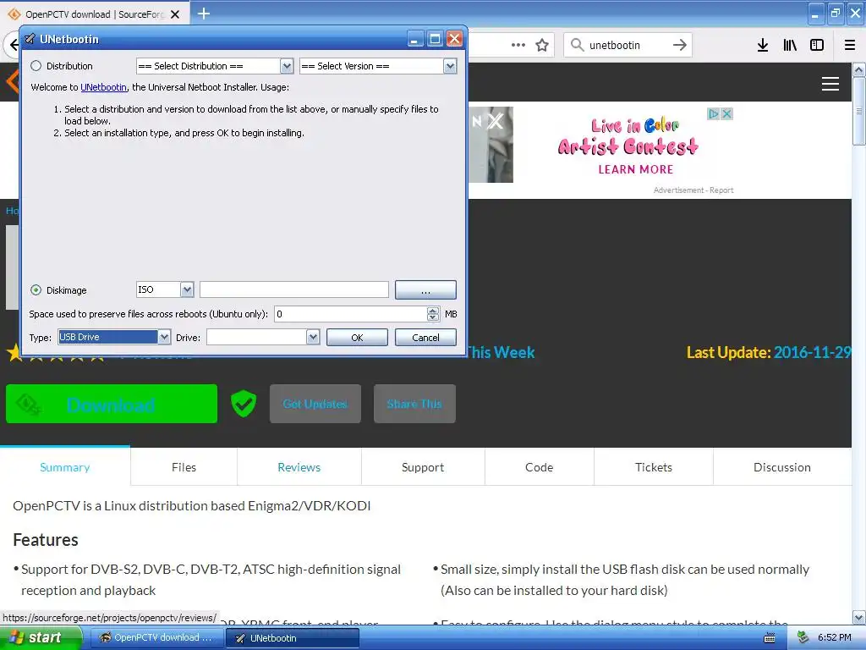Click the search magnifier icon in Firefox
Screen dimensions: 866x650
click(577, 45)
